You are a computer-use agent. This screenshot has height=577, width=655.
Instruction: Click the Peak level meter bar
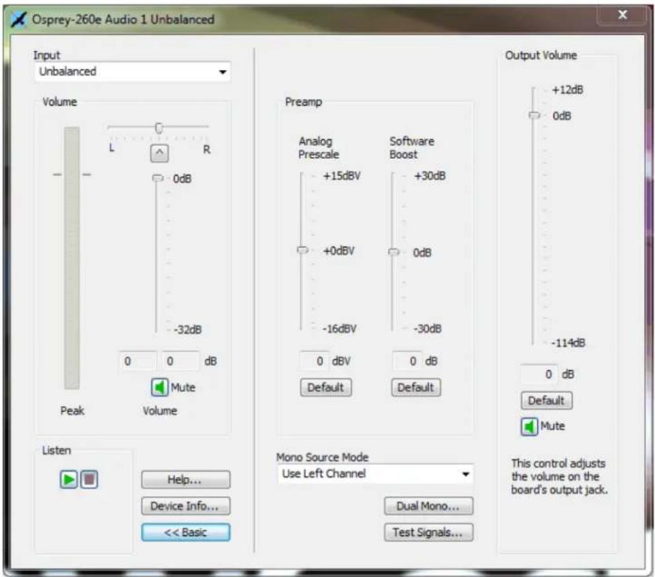[x=72, y=258]
